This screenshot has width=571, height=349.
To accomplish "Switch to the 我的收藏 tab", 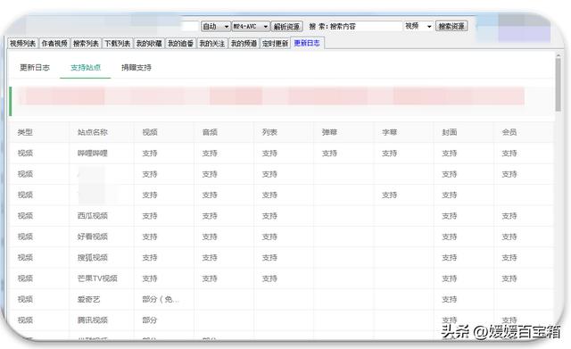I will [x=149, y=44].
